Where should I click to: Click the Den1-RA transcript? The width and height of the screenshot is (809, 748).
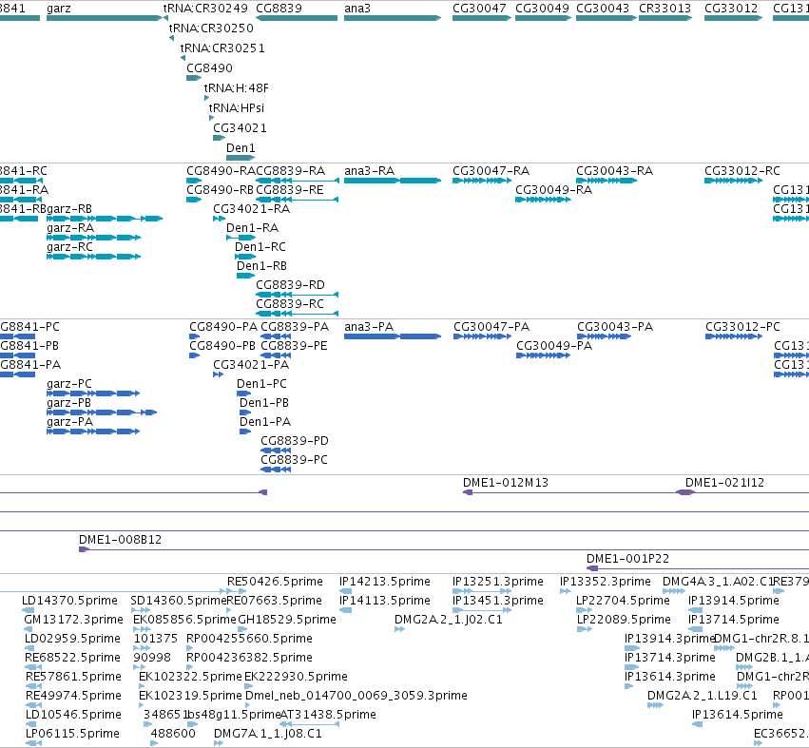tap(241, 238)
